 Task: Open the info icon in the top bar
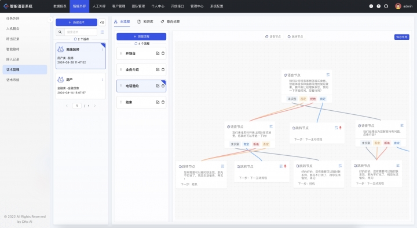pyautogui.click(x=371, y=6)
